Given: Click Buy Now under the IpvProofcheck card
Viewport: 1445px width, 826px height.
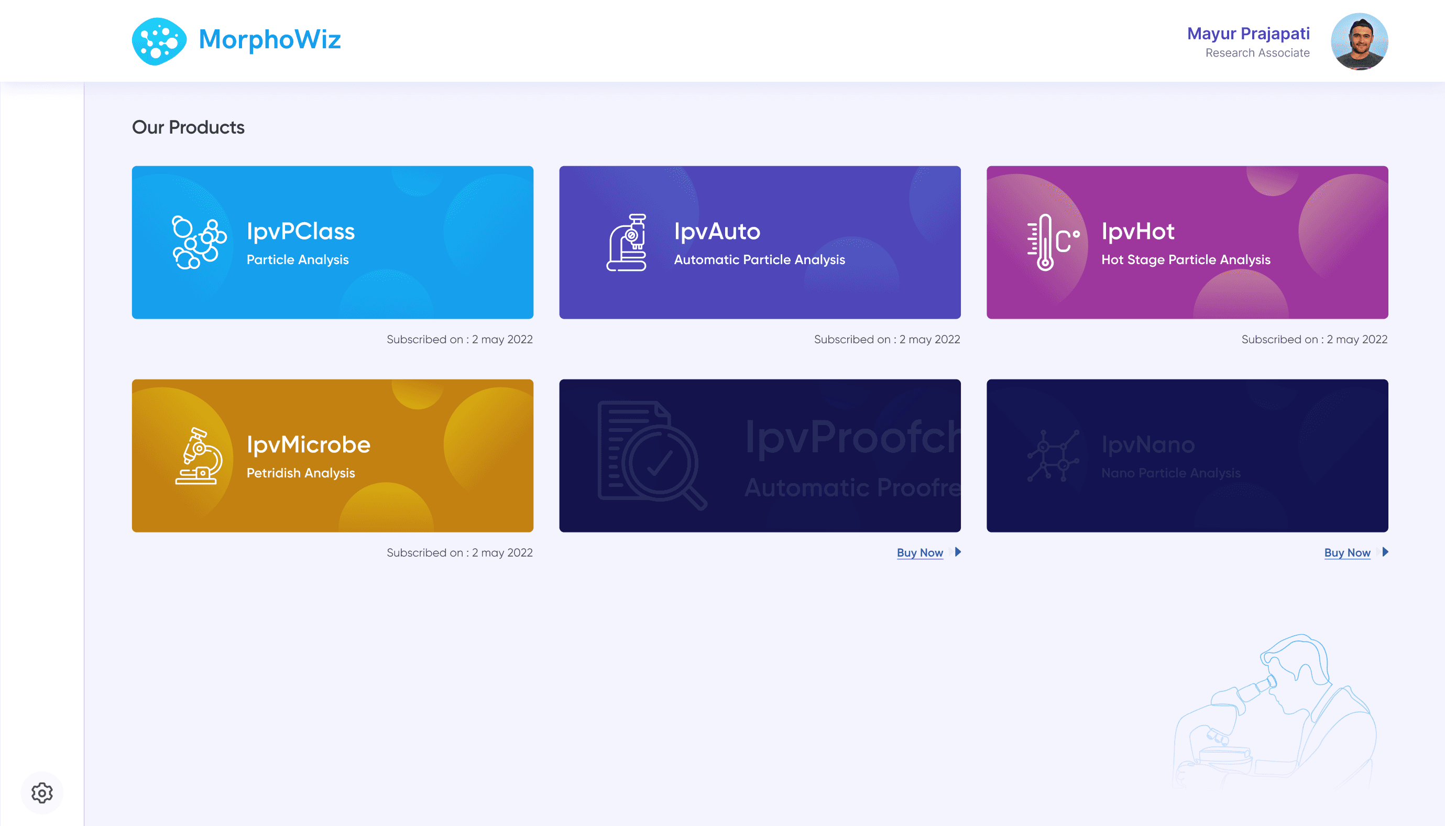Looking at the screenshot, I should pyautogui.click(x=919, y=552).
